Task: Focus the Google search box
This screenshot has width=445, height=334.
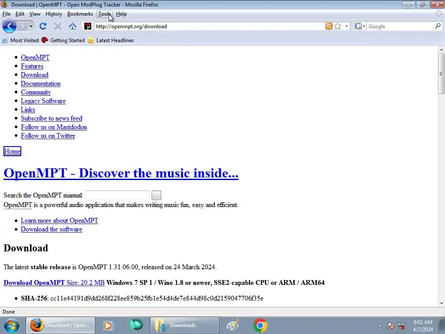Action: [400, 27]
